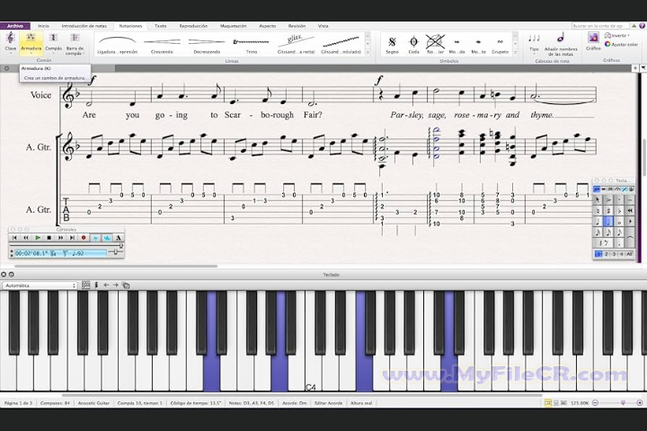Insert the Coda symbol
The image size is (647, 431).
(414, 45)
